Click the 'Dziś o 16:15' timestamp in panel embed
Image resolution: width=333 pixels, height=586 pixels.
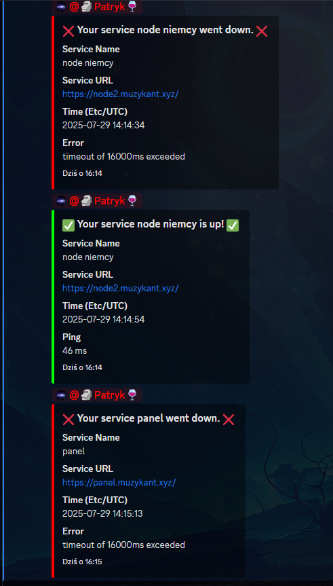tap(82, 562)
